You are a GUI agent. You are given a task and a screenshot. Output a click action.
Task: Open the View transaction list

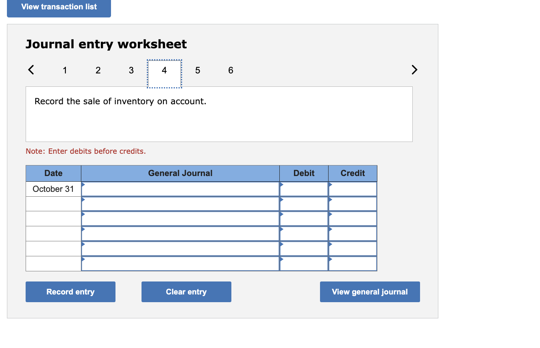59,6
